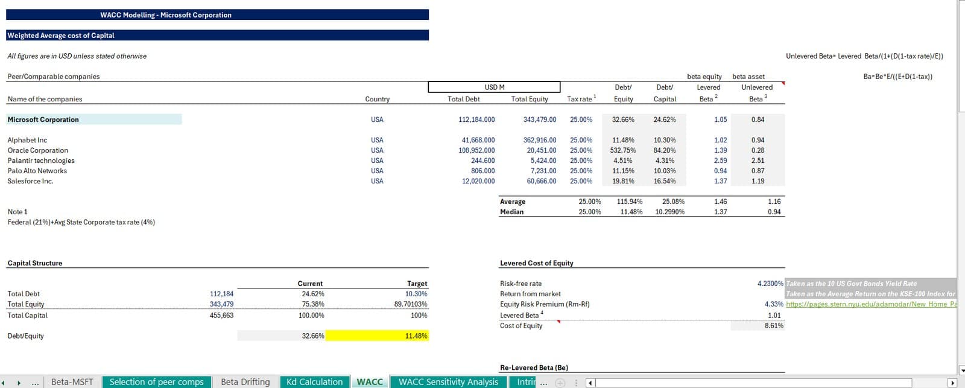The height and width of the screenshot is (388, 965).
Task: Select Alphabet Inc company cell
Action: pyautogui.click(x=27, y=140)
